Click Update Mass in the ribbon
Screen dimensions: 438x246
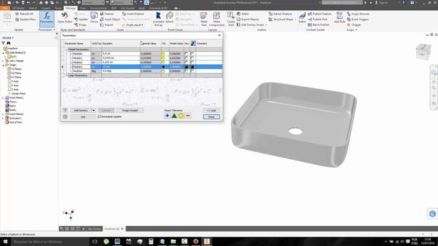pos(25,19)
